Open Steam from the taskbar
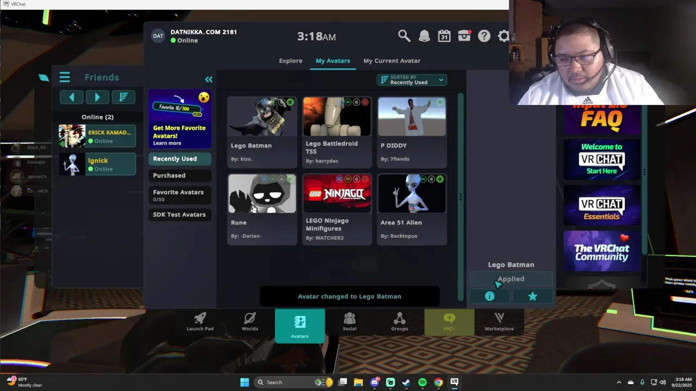 click(x=406, y=382)
